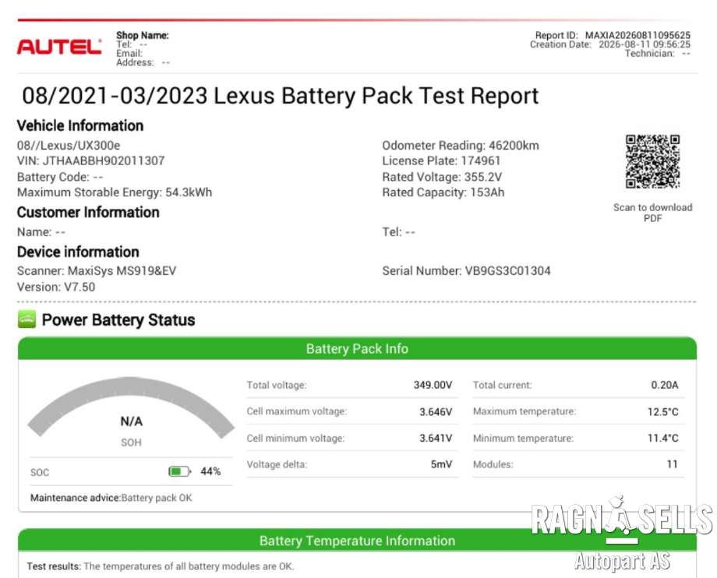Click 'License Plate: 174961'

pyautogui.click(x=441, y=160)
